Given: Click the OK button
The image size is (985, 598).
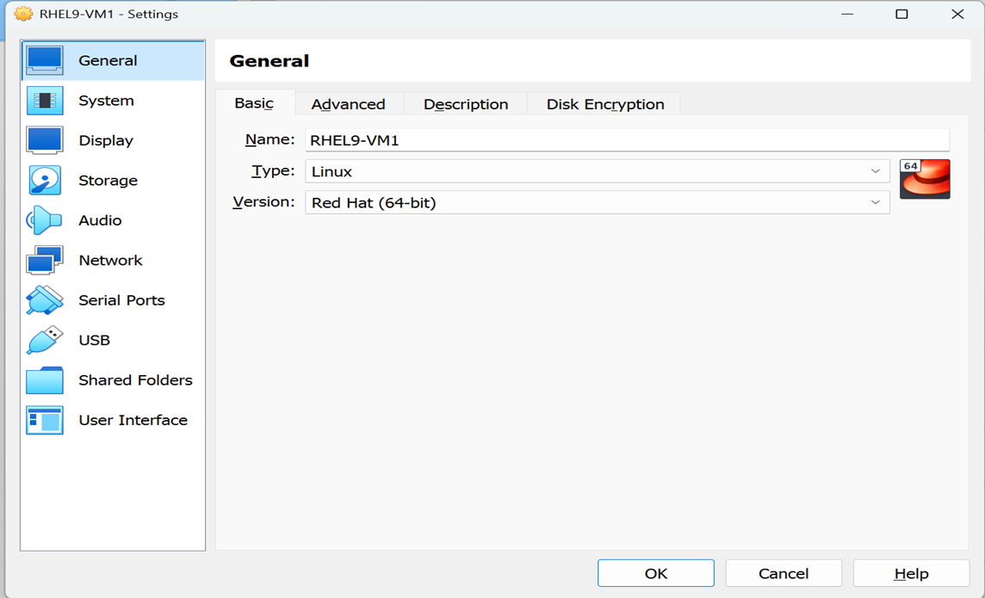Looking at the screenshot, I should click(656, 574).
